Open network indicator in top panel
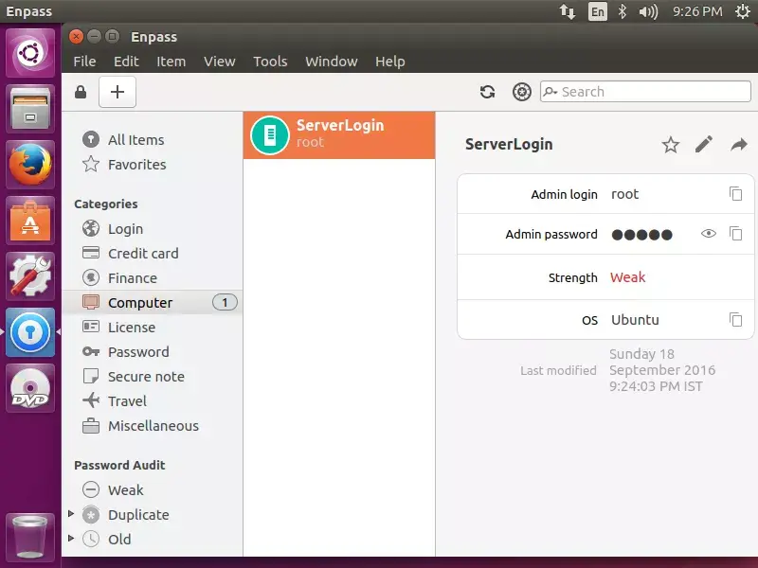The height and width of the screenshot is (568, 758). pos(568,11)
